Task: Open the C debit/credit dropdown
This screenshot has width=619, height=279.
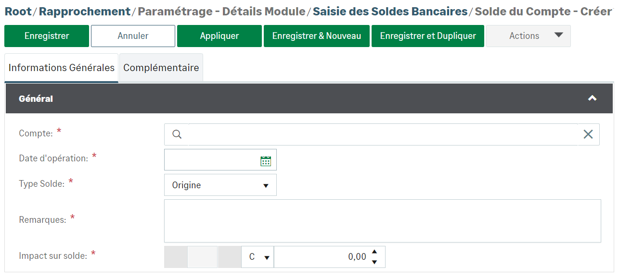Action: click(x=258, y=257)
